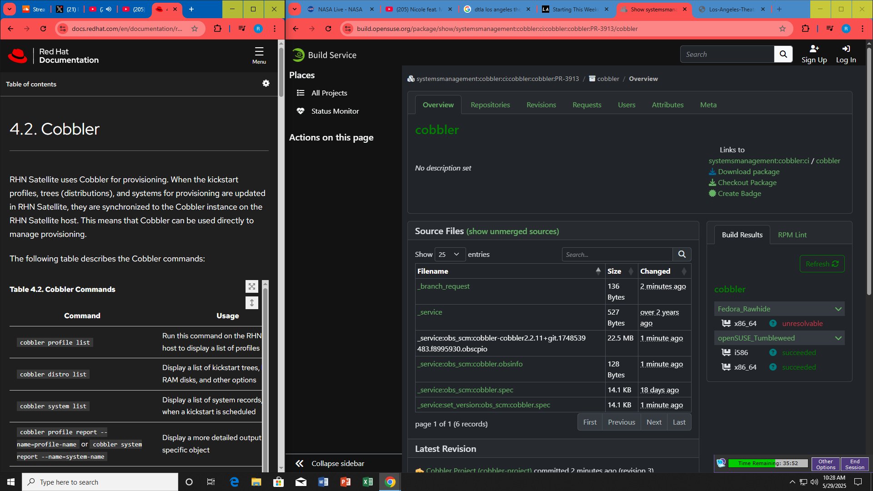Viewport: 873px width, 491px height.
Task: Switch to Attributes tab
Action: pos(667,105)
